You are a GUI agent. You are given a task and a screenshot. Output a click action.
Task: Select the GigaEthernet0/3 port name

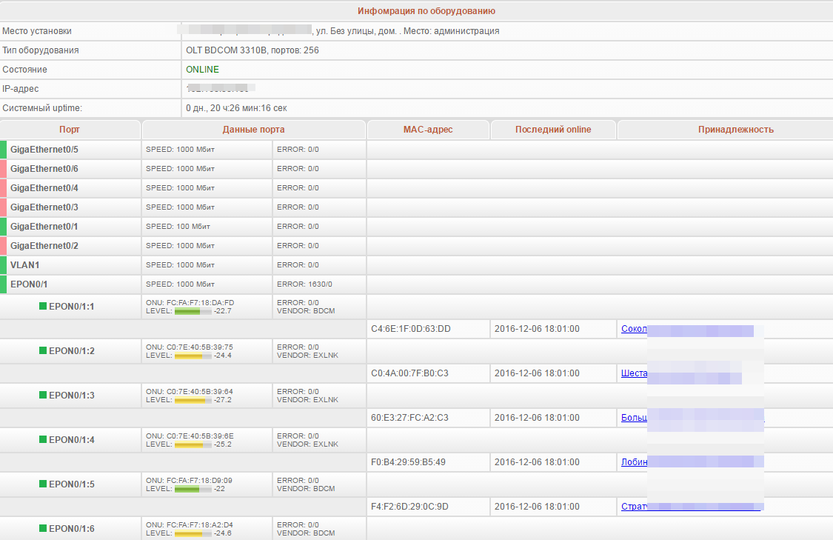click(x=44, y=207)
